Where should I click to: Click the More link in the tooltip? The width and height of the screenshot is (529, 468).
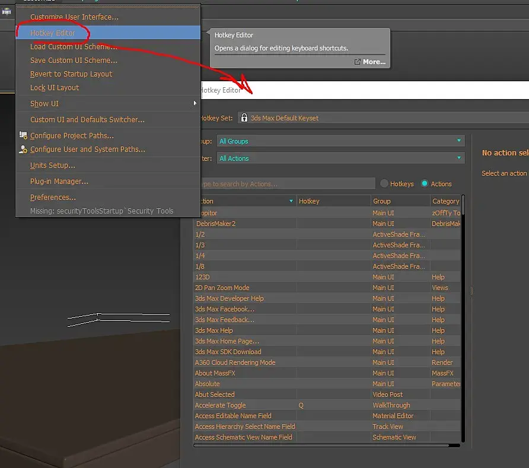click(374, 62)
